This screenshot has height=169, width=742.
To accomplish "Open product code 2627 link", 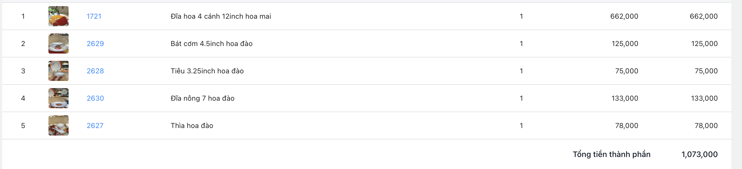I will [x=95, y=125].
